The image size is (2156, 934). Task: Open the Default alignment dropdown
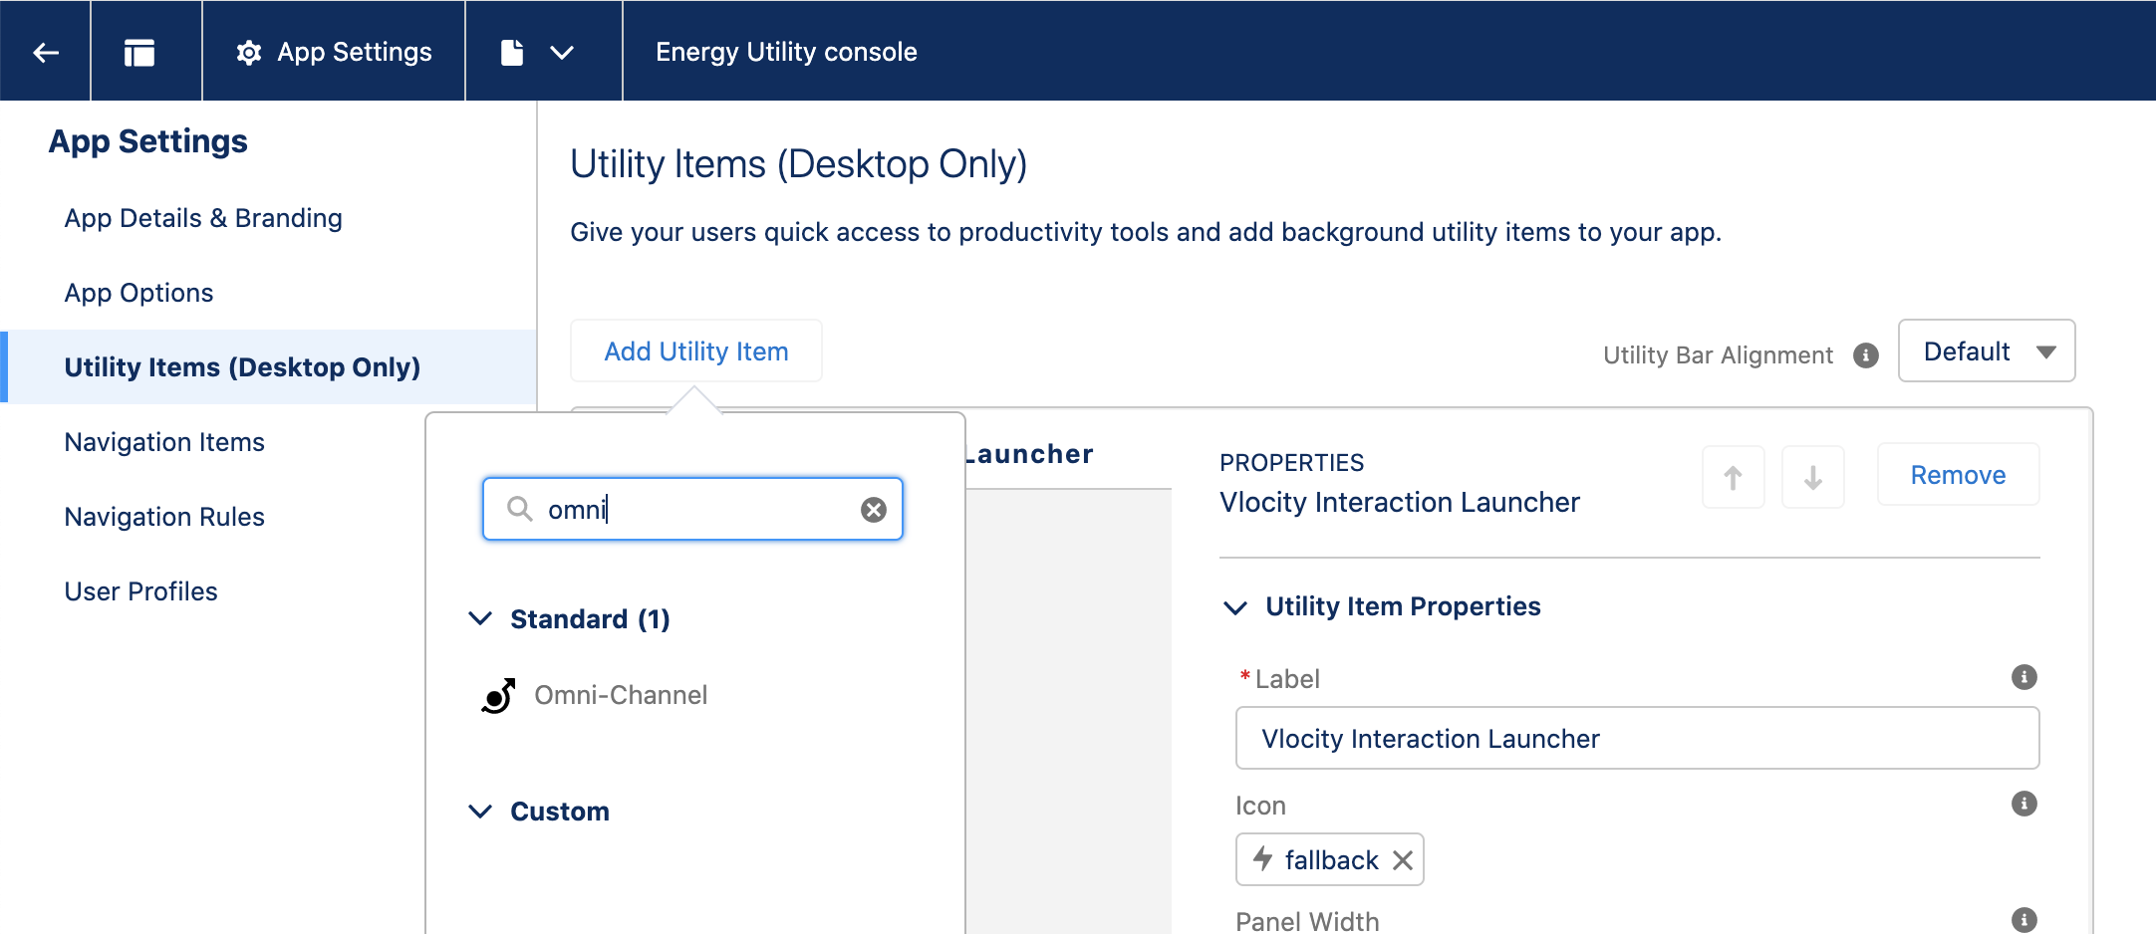1987,350
